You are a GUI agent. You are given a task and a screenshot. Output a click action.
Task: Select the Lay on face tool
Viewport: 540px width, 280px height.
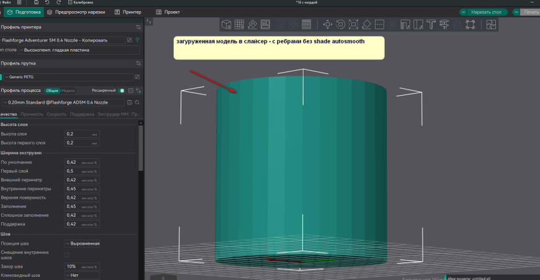(x=366, y=25)
